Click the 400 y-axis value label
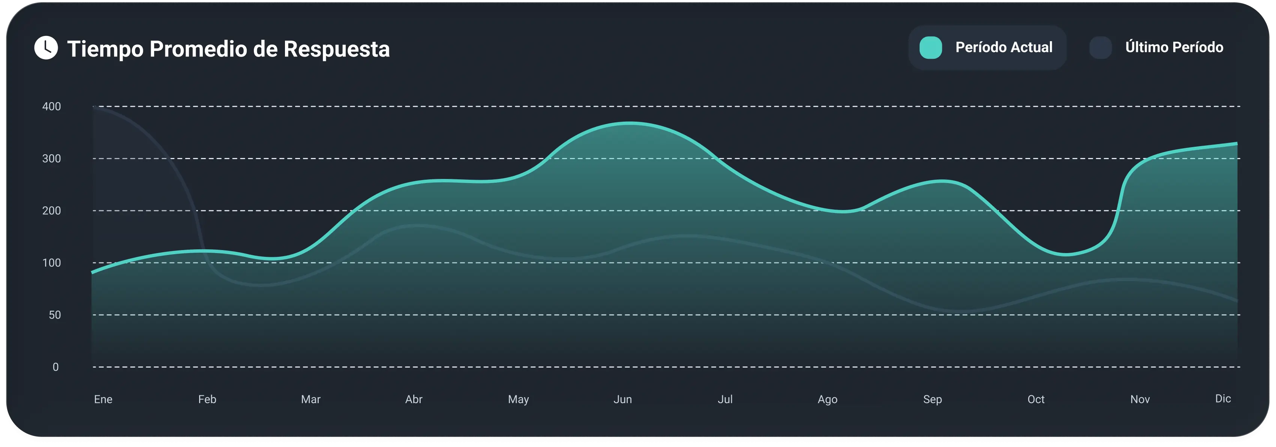The image size is (1276, 447). [51, 106]
